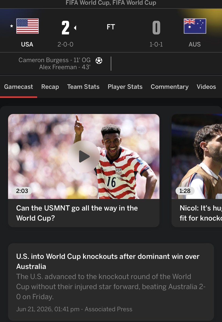
Task: Tap the USA flag icon
Action: tap(27, 26)
